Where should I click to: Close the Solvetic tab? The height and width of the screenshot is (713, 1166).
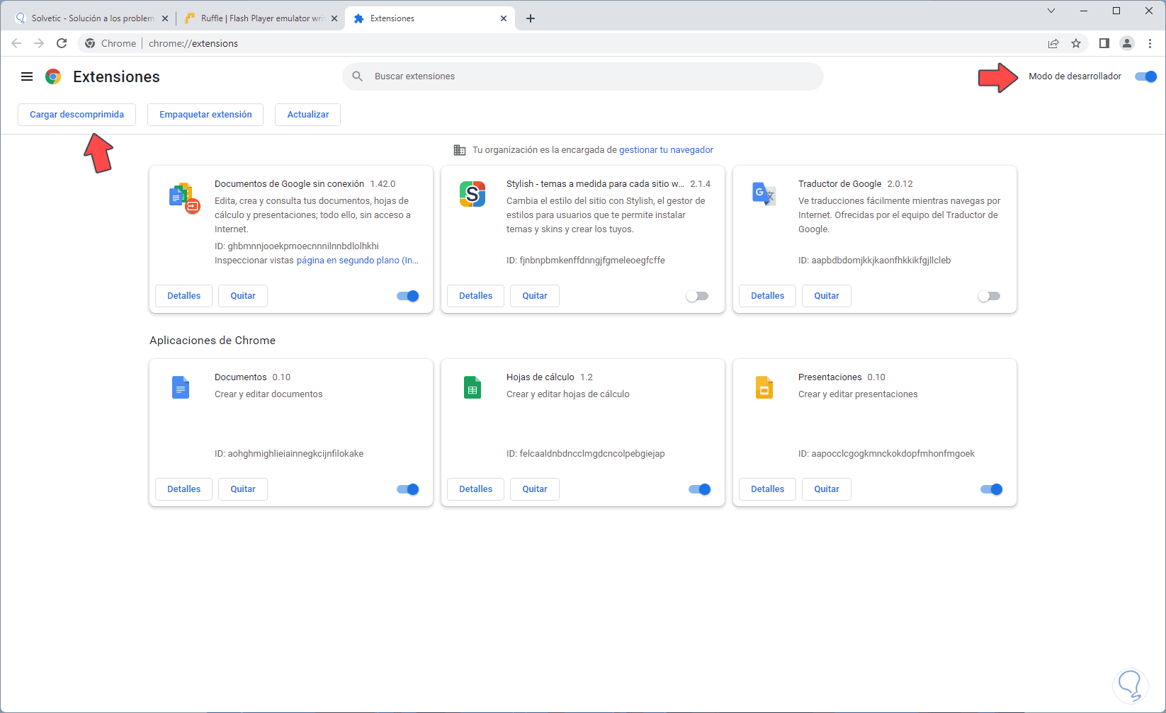pyautogui.click(x=165, y=18)
